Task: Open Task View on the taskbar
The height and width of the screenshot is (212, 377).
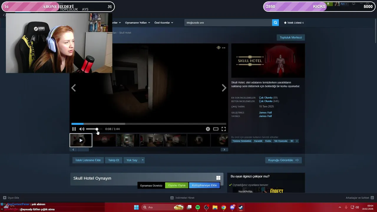Action: pos(189,207)
